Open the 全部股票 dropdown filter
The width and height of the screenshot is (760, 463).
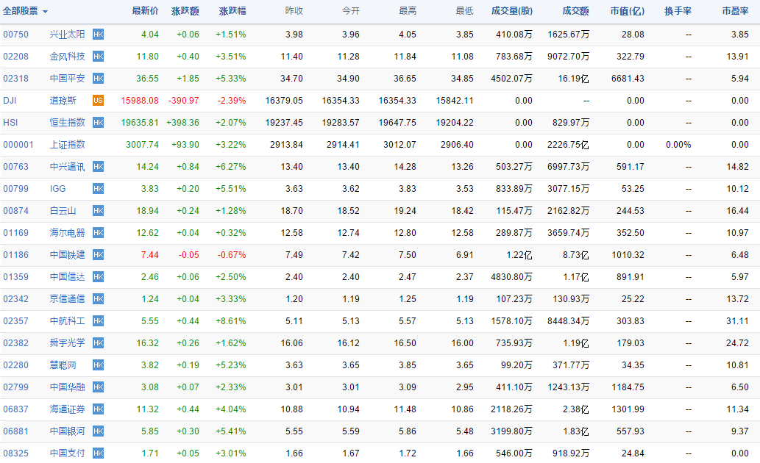pyautogui.click(x=25, y=10)
